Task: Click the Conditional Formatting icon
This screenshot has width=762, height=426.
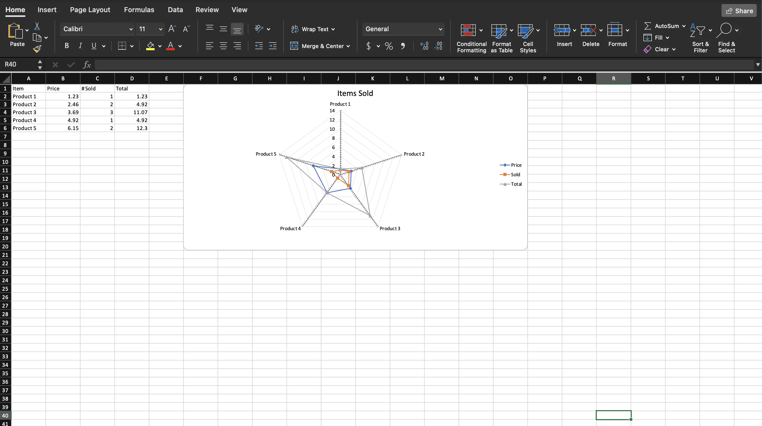Action: 468,30
